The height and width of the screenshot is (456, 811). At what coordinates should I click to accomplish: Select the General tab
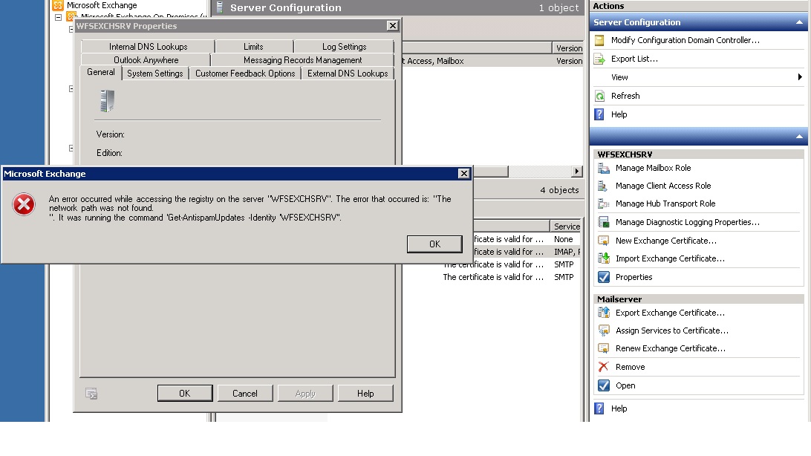click(x=101, y=72)
